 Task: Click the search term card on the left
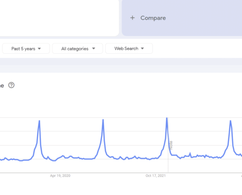point(59,18)
